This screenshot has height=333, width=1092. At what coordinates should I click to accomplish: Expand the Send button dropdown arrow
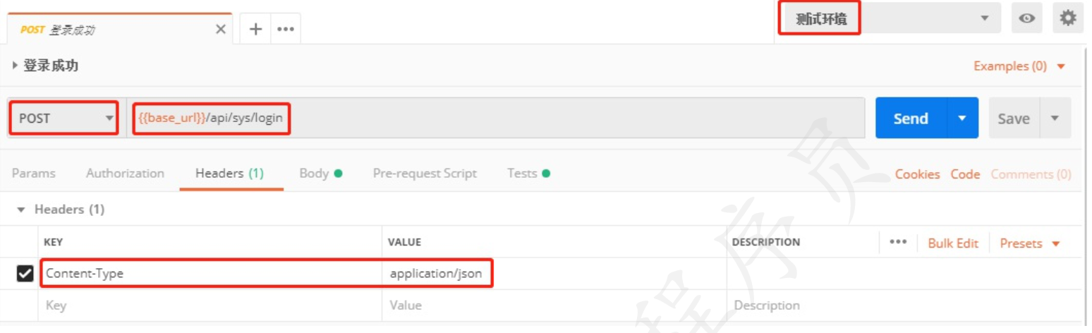tap(962, 118)
